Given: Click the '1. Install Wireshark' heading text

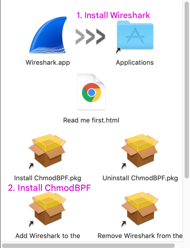Looking at the screenshot, I should click(x=113, y=15).
